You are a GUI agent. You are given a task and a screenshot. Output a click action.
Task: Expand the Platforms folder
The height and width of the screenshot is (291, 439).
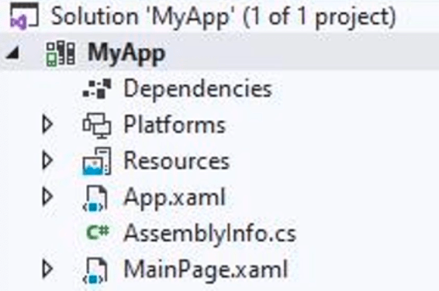tap(47, 125)
